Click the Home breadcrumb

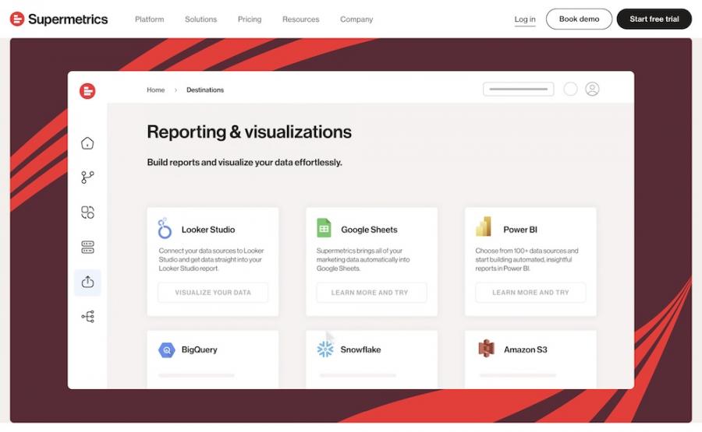click(156, 90)
